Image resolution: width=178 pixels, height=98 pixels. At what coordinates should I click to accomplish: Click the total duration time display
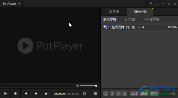[74, 94]
